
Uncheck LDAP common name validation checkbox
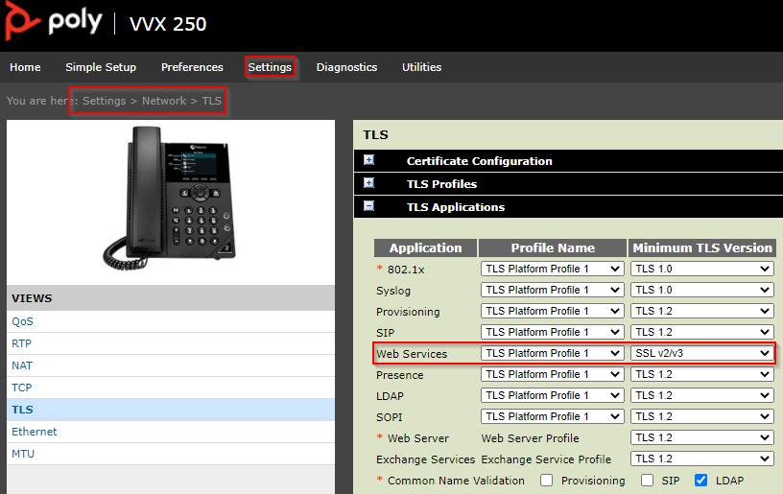tap(700, 481)
